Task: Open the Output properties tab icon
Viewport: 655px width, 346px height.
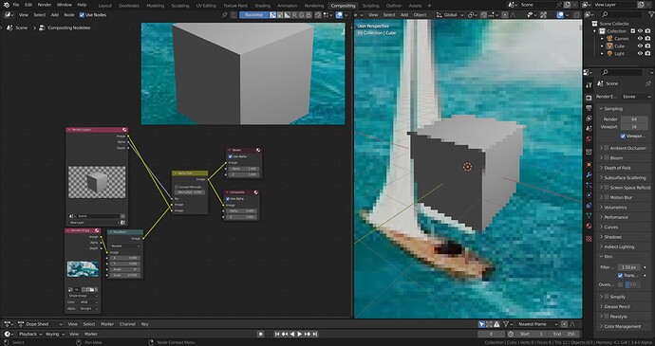Action: point(589,108)
